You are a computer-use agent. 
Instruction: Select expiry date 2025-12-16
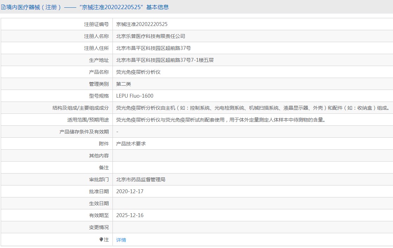click(x=130, y=215)
